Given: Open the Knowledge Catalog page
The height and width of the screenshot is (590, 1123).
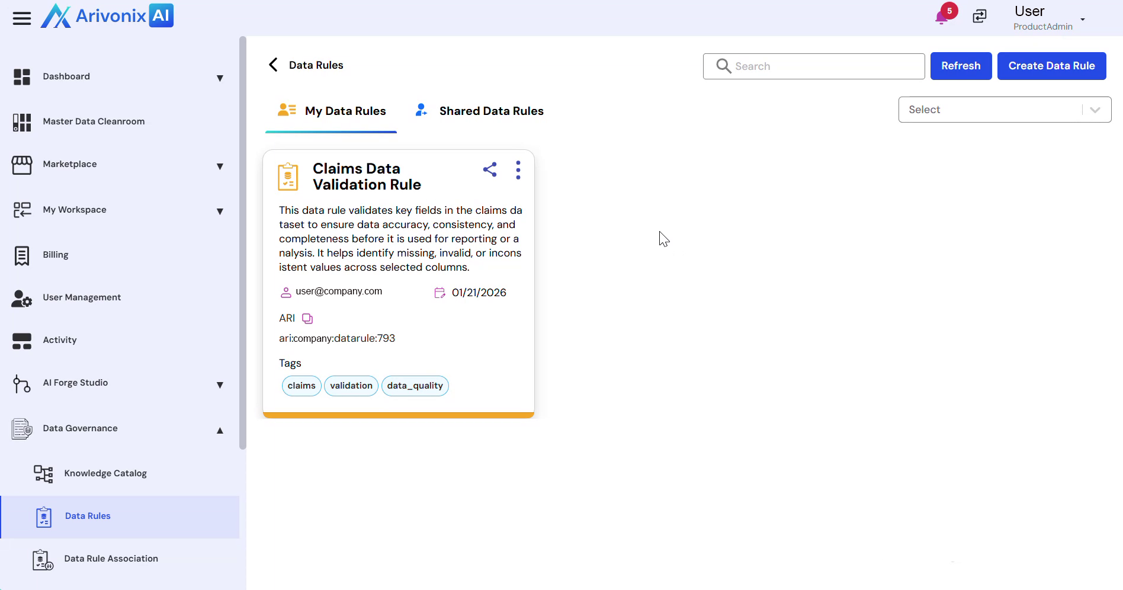Looking at the screenshot, I should point(105,473).
